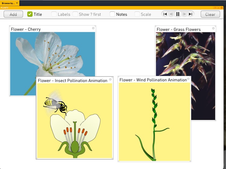Uncheck the Title checkbox
This screenshot has width=226, height=169.
pos(30,14)
